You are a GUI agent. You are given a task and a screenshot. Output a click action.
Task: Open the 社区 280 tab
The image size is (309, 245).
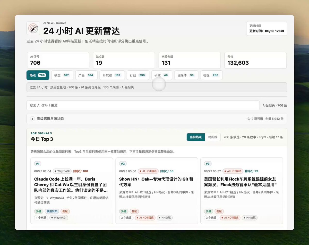pos(211,75)
